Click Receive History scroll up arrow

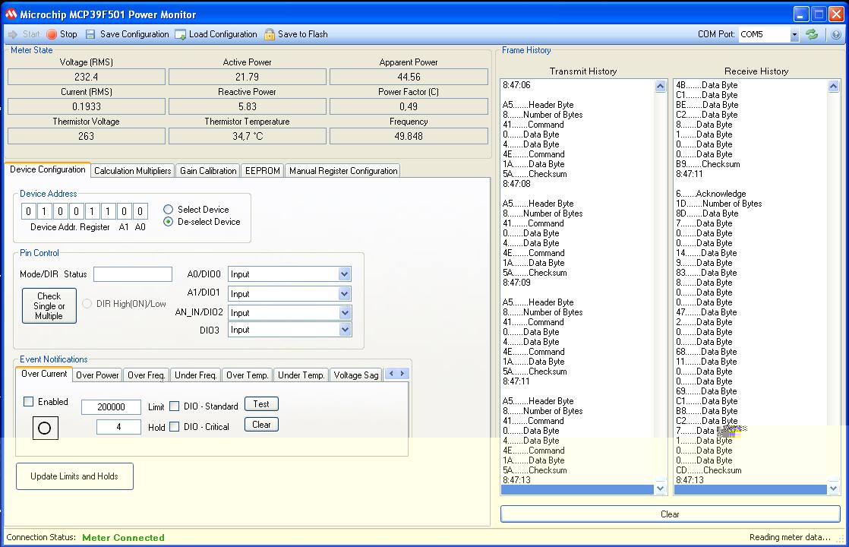(x=833, y=86)
